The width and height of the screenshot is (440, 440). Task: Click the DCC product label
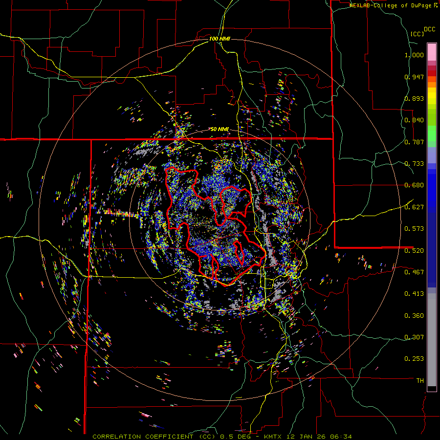pos(430,29)
